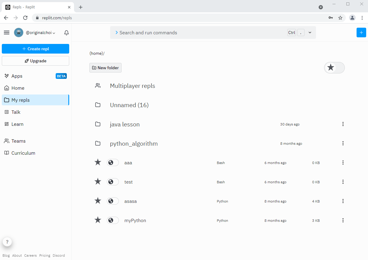Open three-dot menu for asasa repl
Screen dimensions: 368x260
coord(343,201)
